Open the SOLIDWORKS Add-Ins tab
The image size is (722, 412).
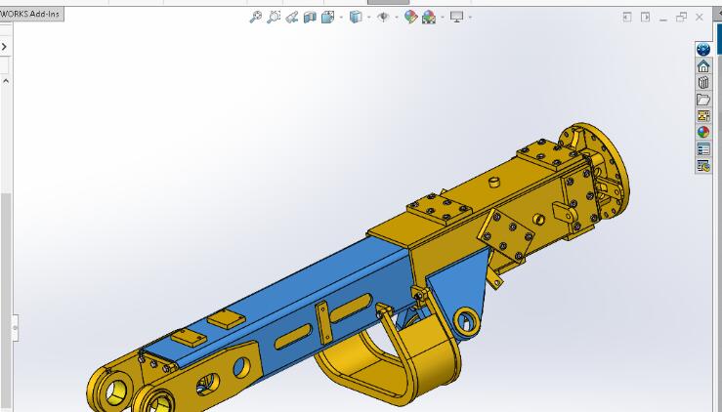tap(31, 14)
